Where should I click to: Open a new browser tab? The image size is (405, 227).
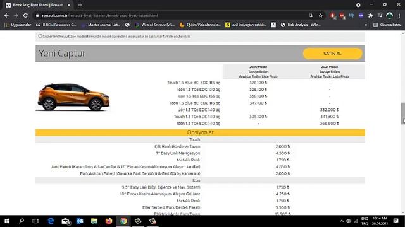click(x=80, y=5)
